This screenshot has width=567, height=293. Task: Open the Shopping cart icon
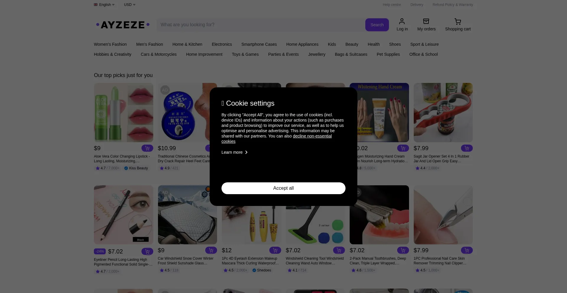(x=458, y=22)
